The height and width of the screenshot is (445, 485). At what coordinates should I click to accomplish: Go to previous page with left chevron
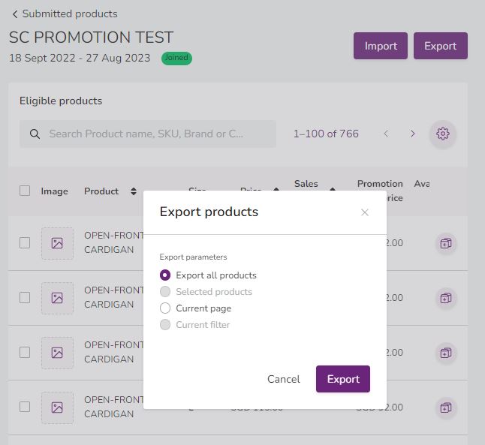pos(386,134)
